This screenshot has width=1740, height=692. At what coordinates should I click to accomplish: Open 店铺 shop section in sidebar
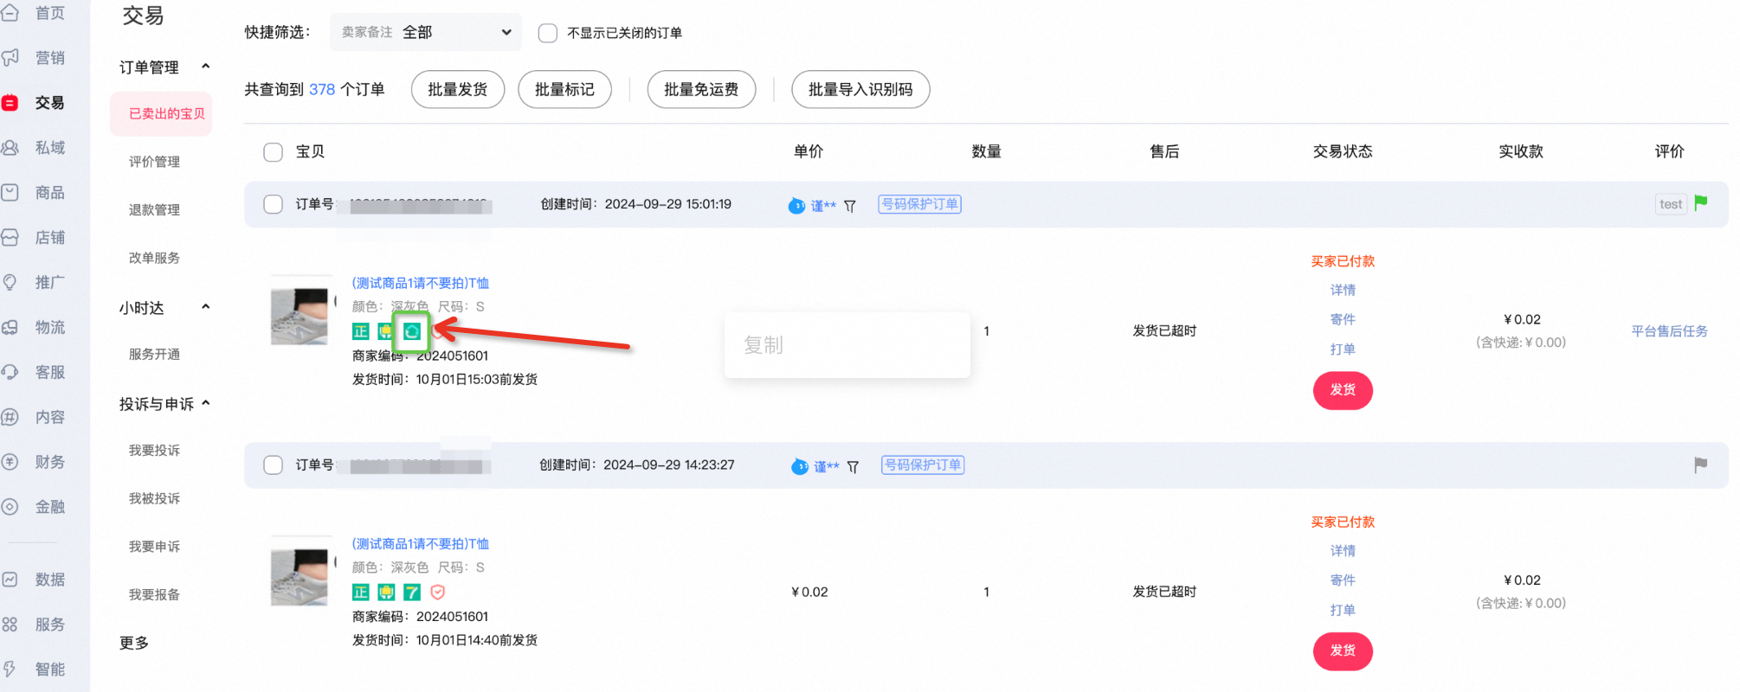(35, 238)
